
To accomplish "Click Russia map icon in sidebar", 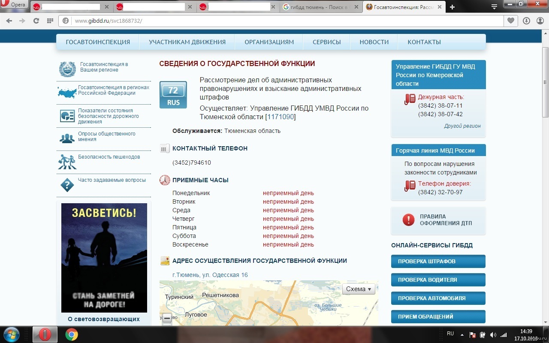I will coord(67,92).
